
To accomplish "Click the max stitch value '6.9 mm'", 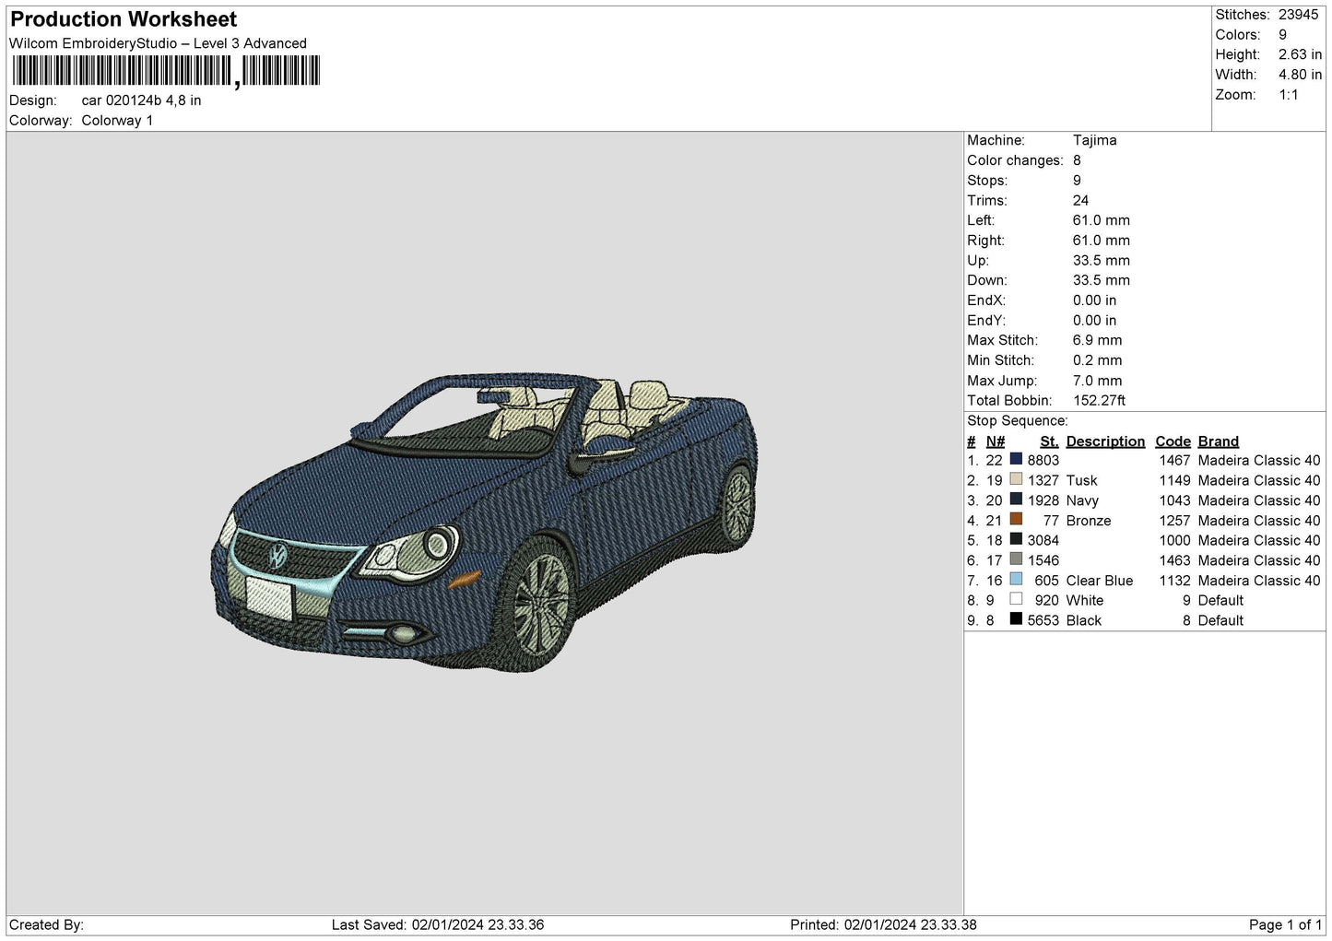I will click(1097, 340).
